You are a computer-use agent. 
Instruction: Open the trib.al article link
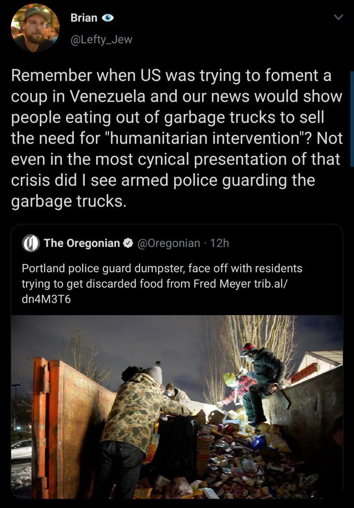[x=157, y=292]
